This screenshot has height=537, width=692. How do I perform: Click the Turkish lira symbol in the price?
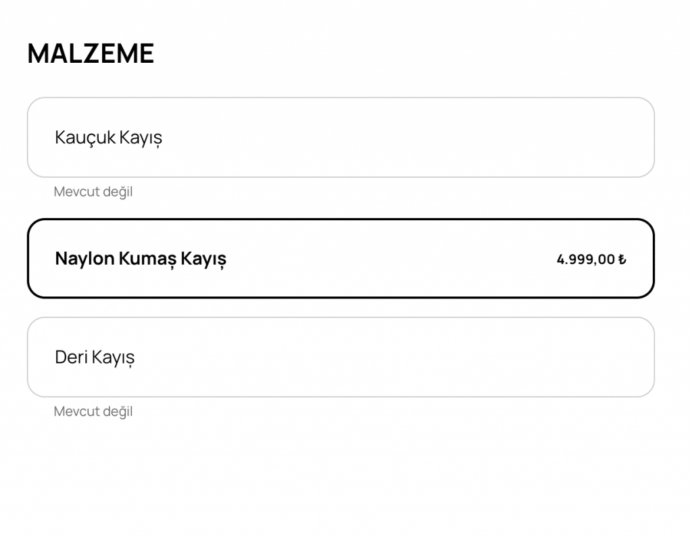tap(622, 259)
